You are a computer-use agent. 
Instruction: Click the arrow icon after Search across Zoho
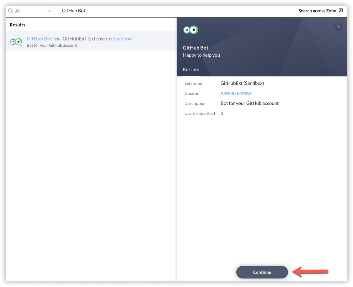[341, 11]
